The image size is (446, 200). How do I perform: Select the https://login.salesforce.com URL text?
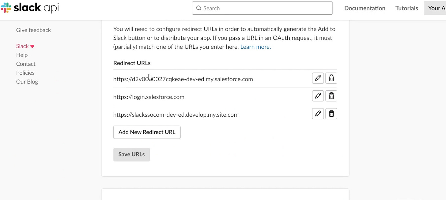(149, 97)
